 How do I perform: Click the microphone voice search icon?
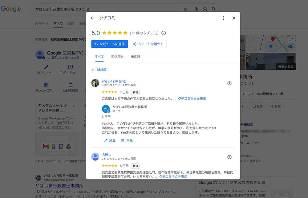(196, 9)
